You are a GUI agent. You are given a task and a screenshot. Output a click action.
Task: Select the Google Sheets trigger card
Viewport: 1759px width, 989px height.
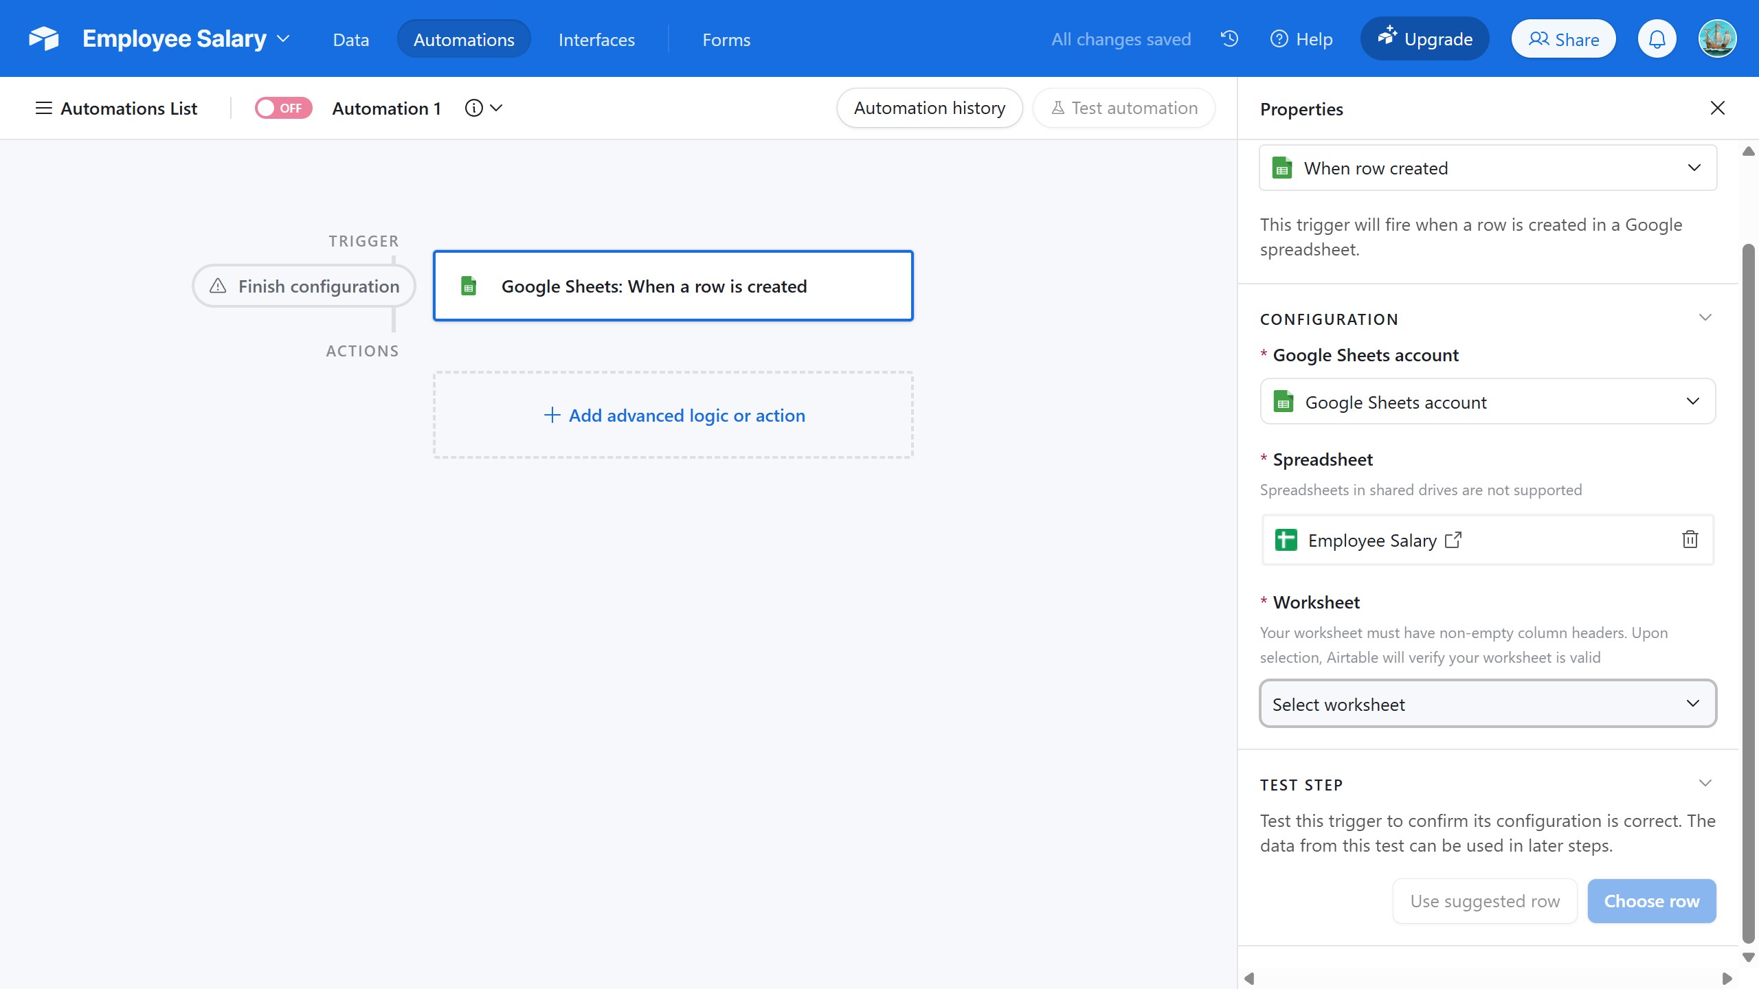click(673, 286)
